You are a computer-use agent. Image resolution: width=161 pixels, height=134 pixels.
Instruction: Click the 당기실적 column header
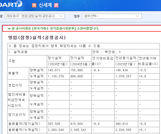58,58
